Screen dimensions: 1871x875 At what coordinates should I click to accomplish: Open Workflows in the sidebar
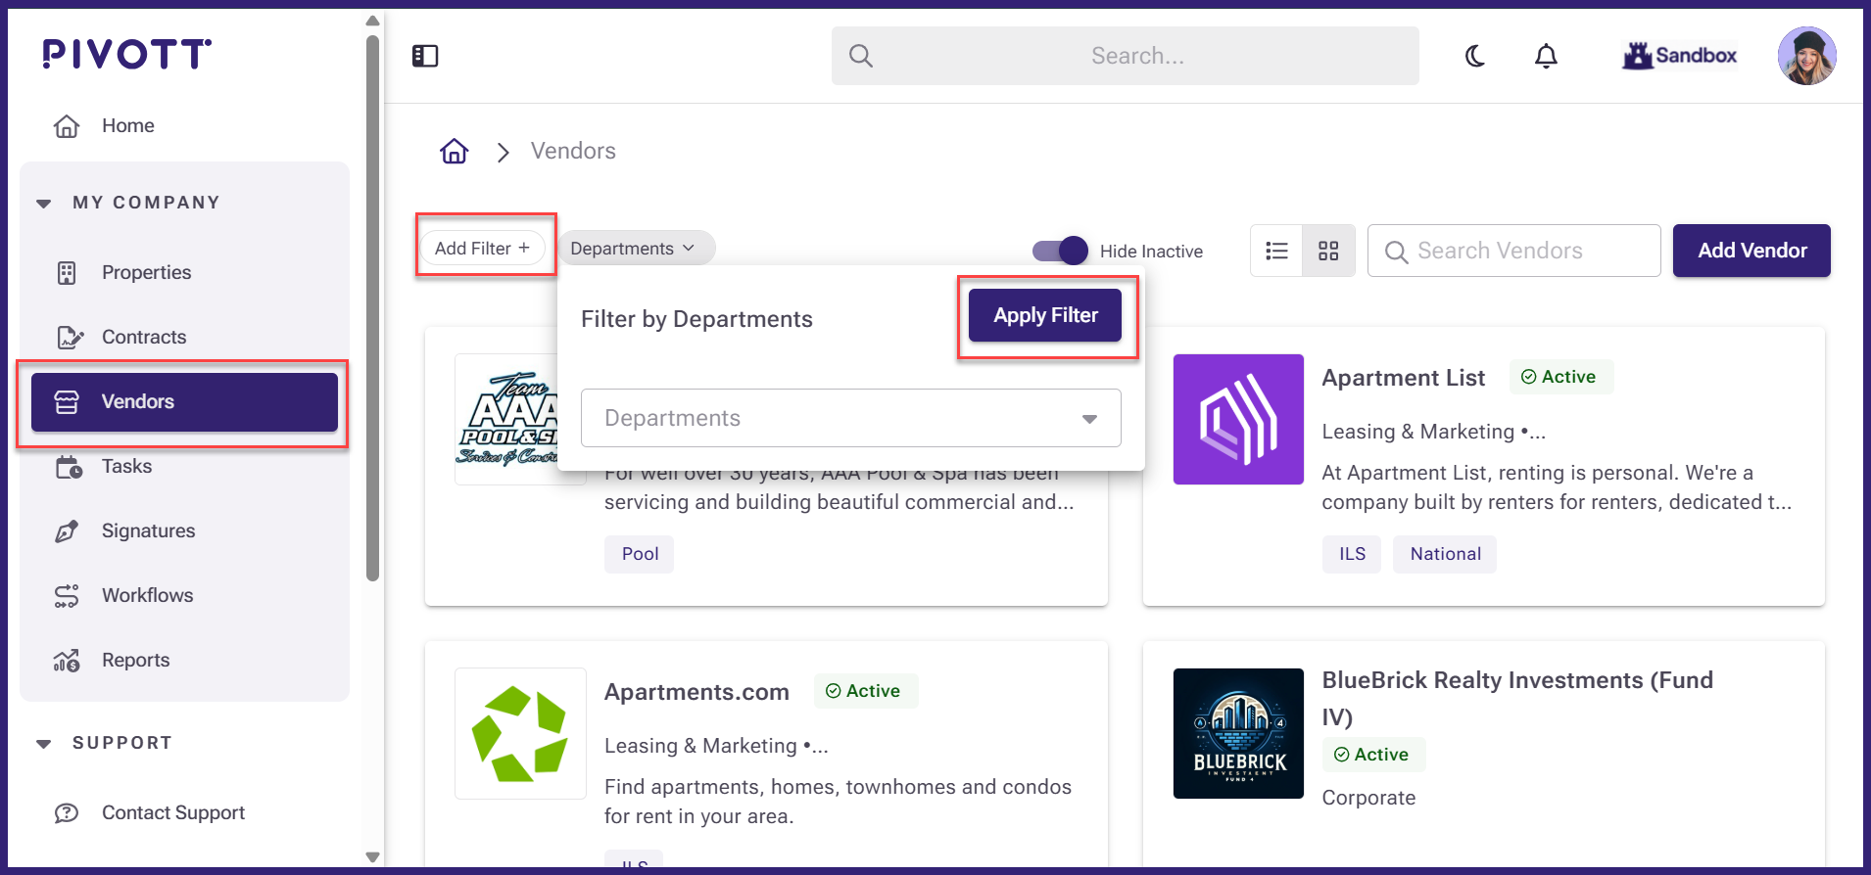coord(184,595)
